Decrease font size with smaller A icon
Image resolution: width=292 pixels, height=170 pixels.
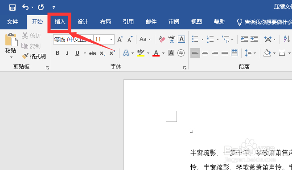click(130, 39)
